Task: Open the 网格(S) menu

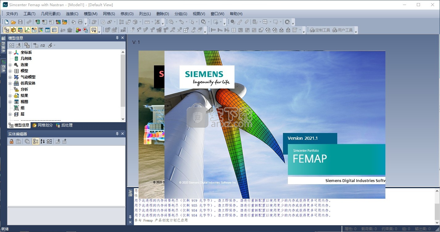Action: [x=109, y=14]
